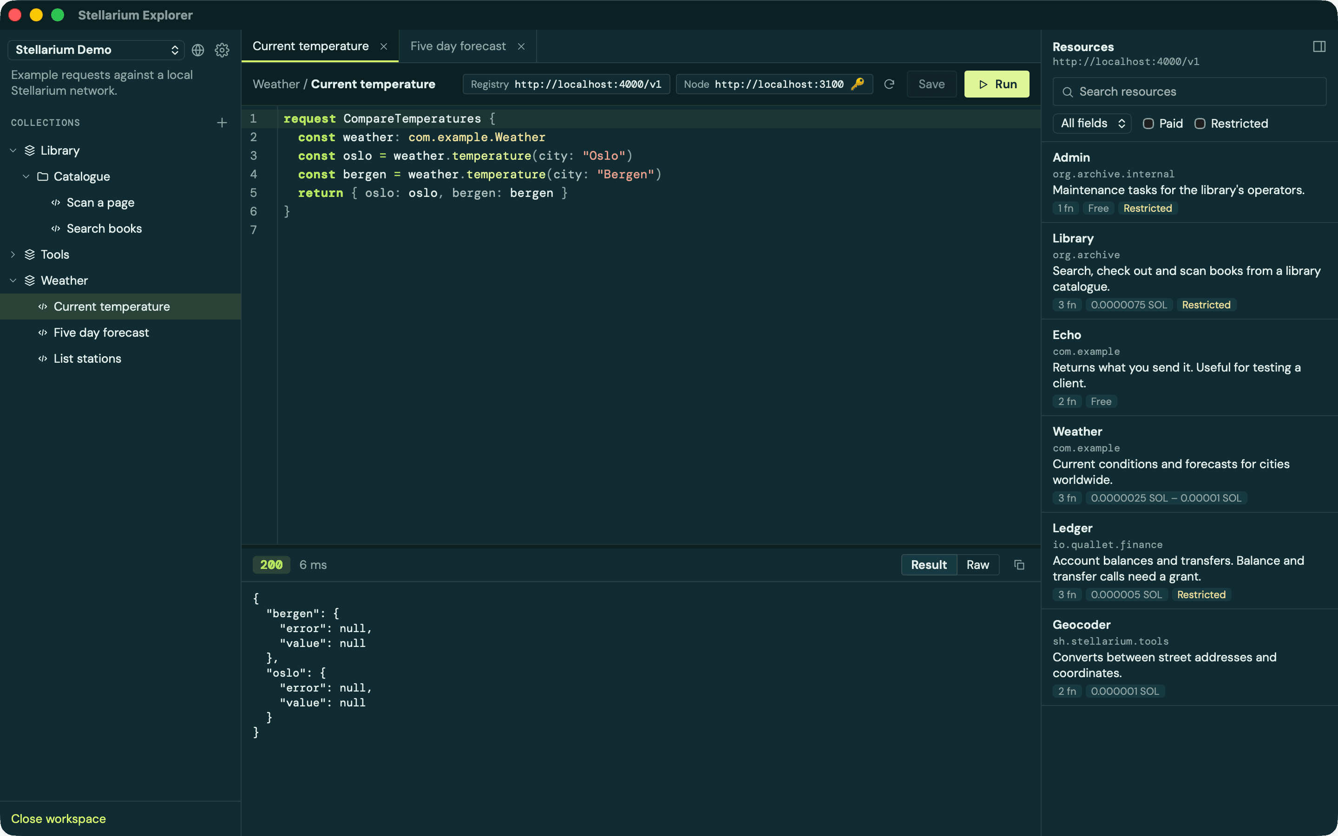Collapse the Catalogue folder chevron
The height and width of the screenshot is (836, 1338).
pyautogui.click(x=26, y=176)
